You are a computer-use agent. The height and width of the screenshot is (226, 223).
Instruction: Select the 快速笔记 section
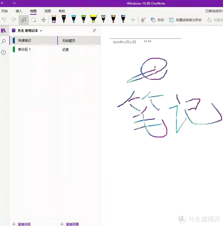tap(33, 41)
